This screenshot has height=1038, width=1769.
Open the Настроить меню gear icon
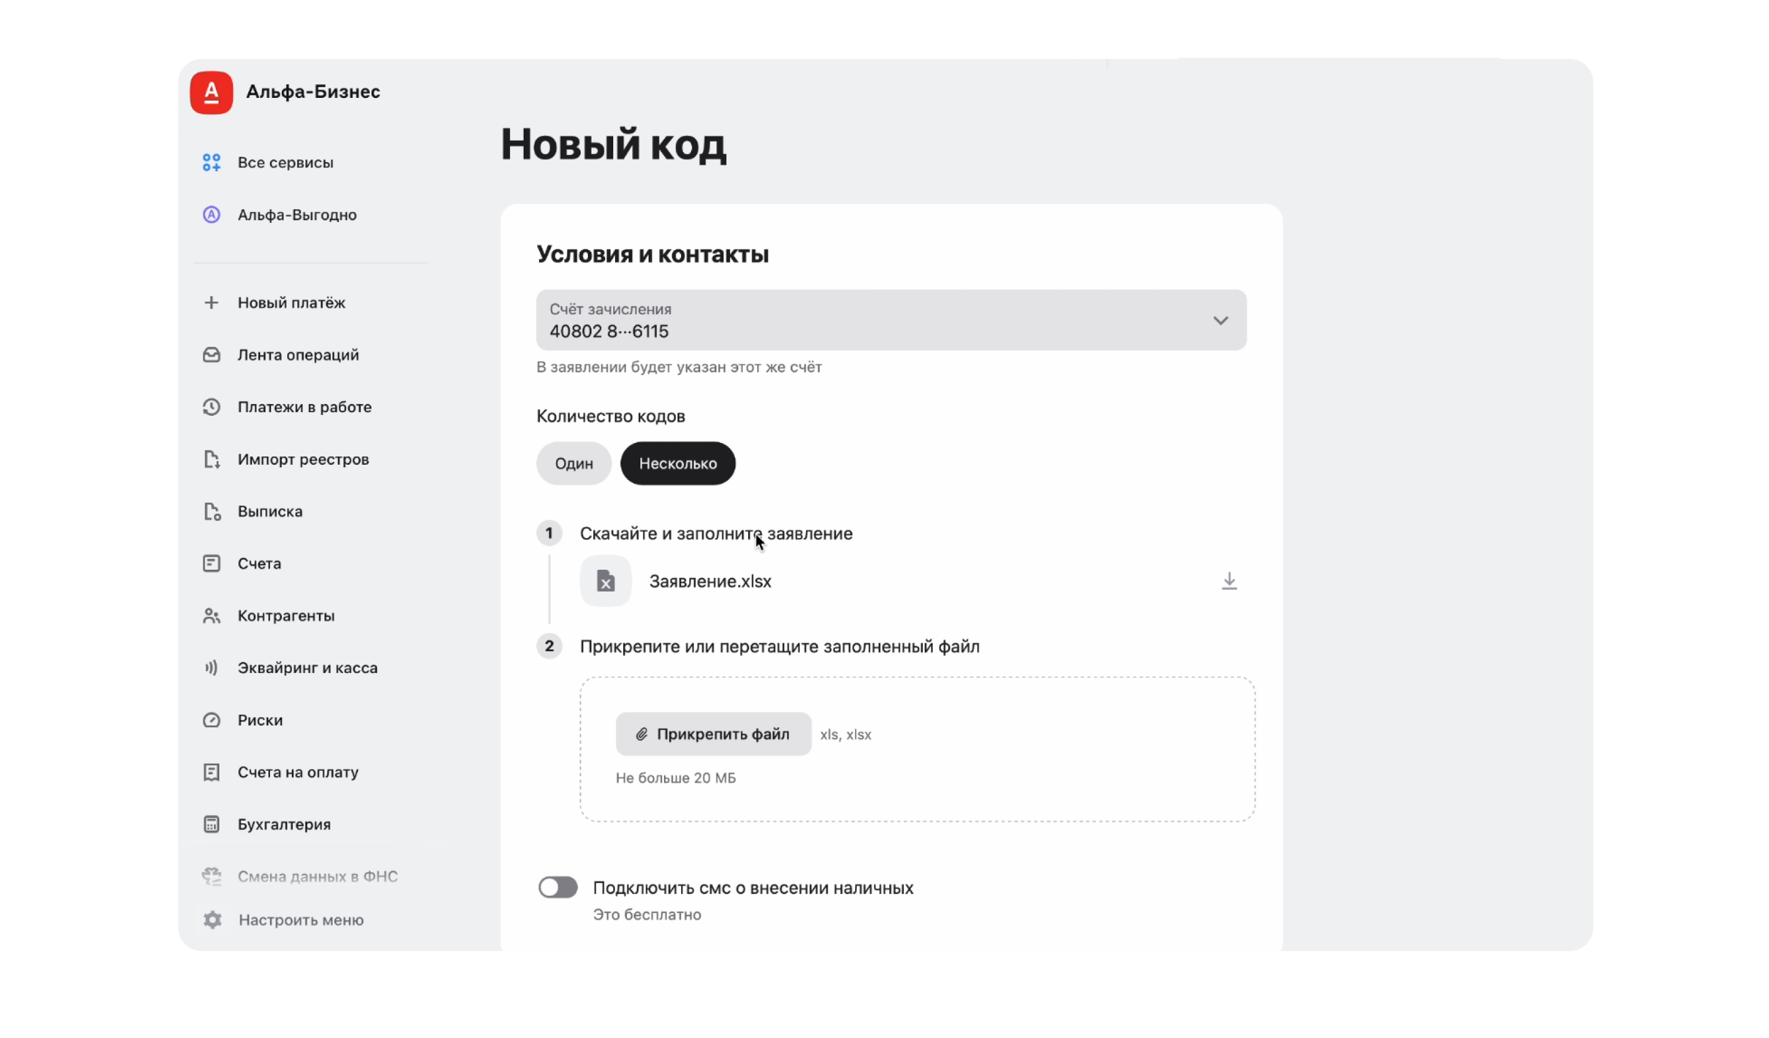coord(212,919)
